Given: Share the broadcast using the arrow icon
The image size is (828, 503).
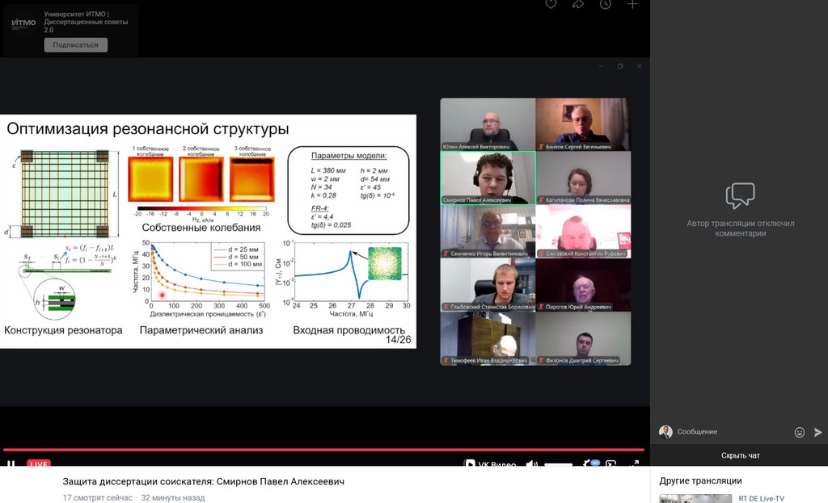Looking at the screenshot, I should point(578,5).
